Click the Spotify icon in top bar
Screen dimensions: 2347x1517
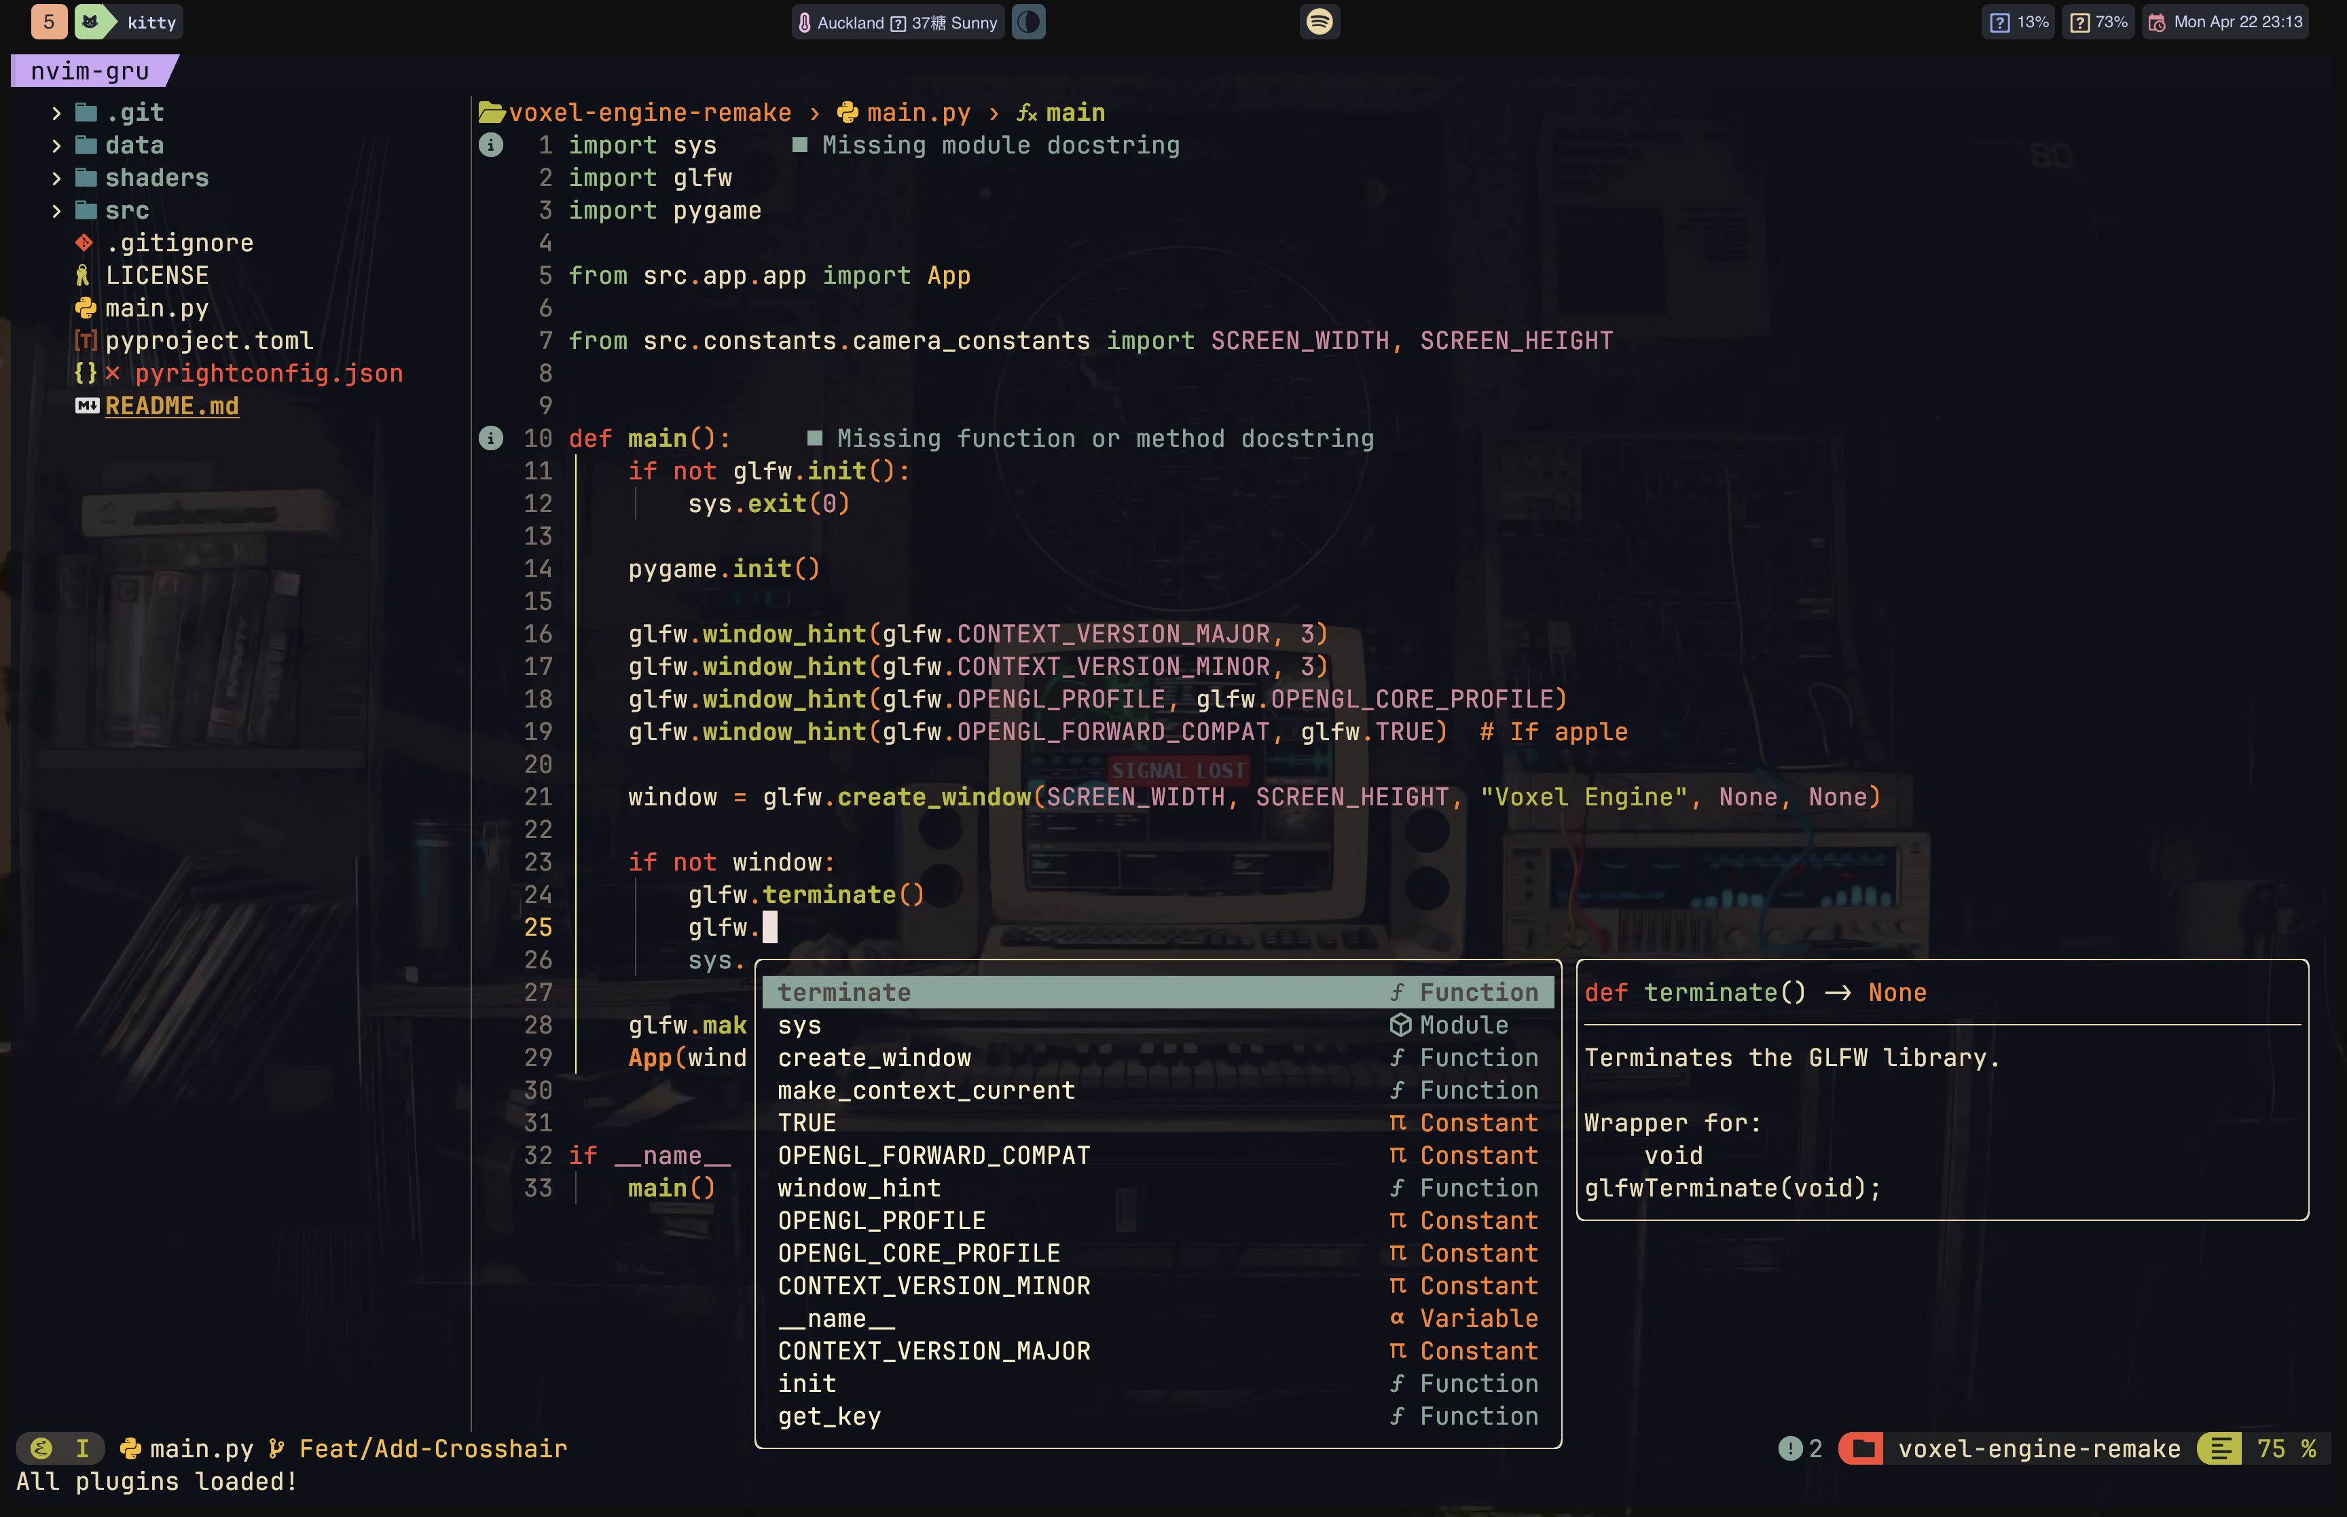[x=1319, y=22]
